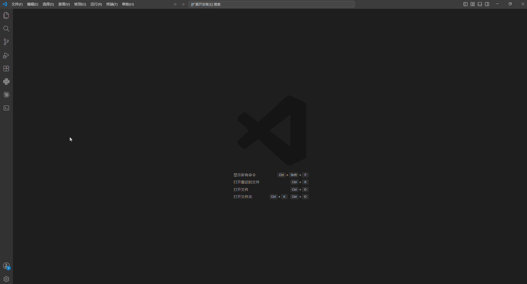Click the P key label

click(x=305, y=175)
